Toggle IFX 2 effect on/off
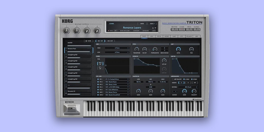The image size is (264, 132). tap(98, 82)
